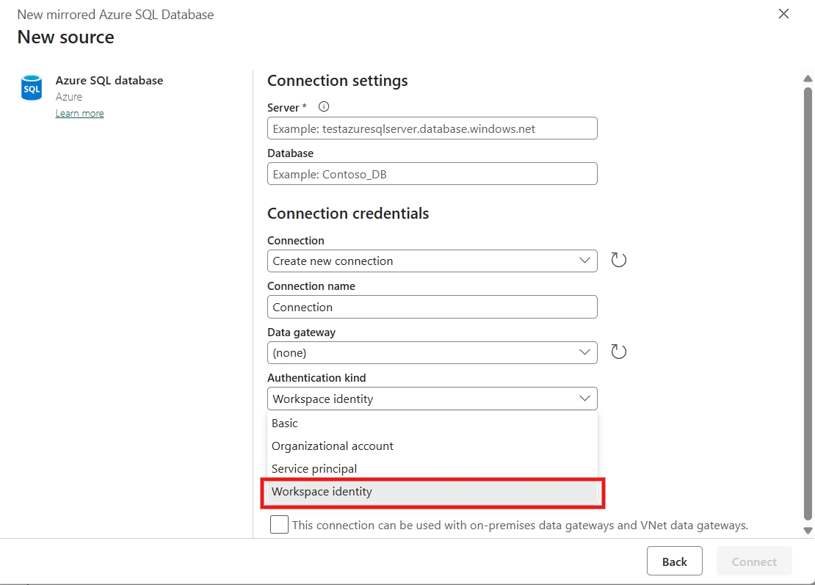This screenshot has height=585, width=815.
Task: Click the Server input field
Action: point(432,128)
